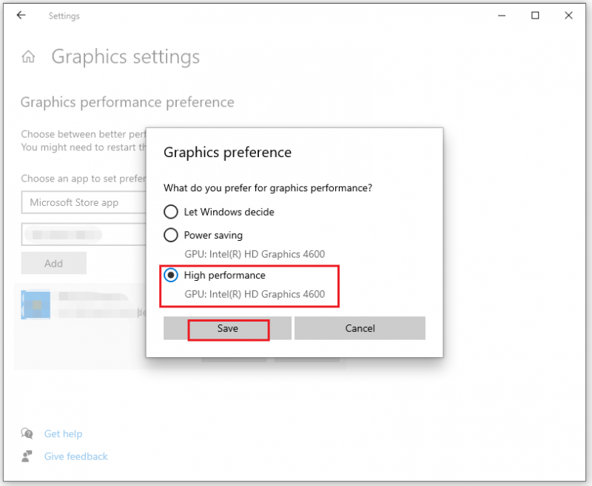Click the Settings title text
The height and width of the screenshot is (486, 592).
point(64,16)
